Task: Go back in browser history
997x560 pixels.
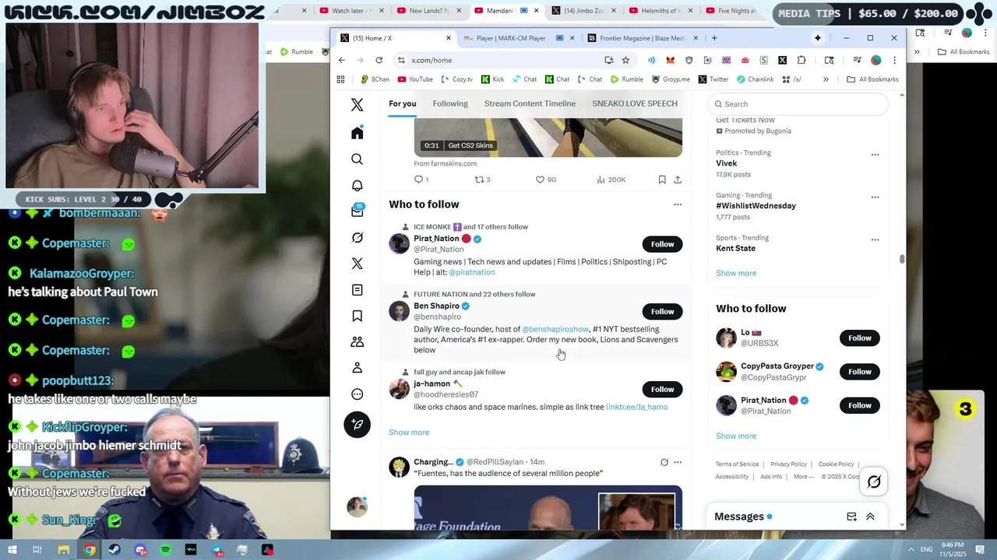Action: (x=341, y=60)
